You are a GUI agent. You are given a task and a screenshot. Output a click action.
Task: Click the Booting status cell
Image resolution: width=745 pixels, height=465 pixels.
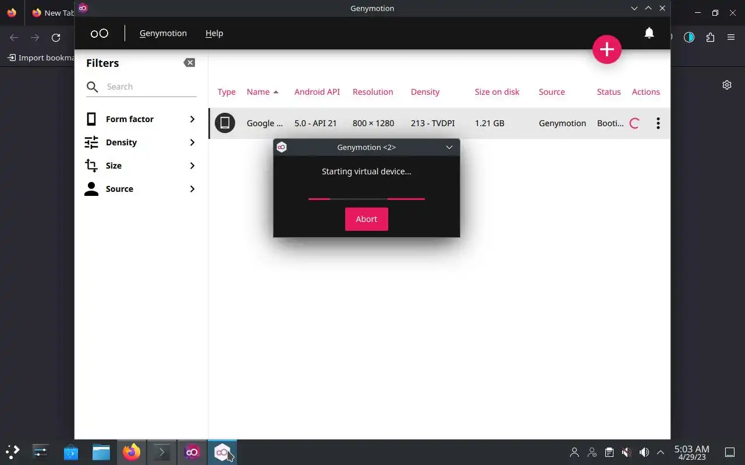tap(611, 123)
